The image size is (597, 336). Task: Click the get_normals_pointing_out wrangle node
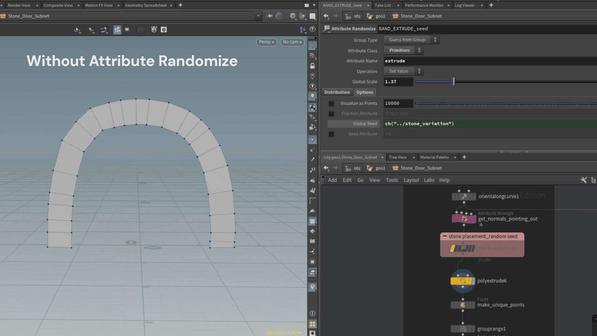[x=464, y=219]
